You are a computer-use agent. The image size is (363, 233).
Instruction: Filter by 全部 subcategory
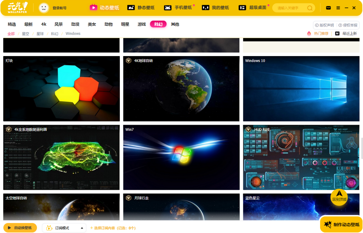pyautogui.click(x=11, y=33)
